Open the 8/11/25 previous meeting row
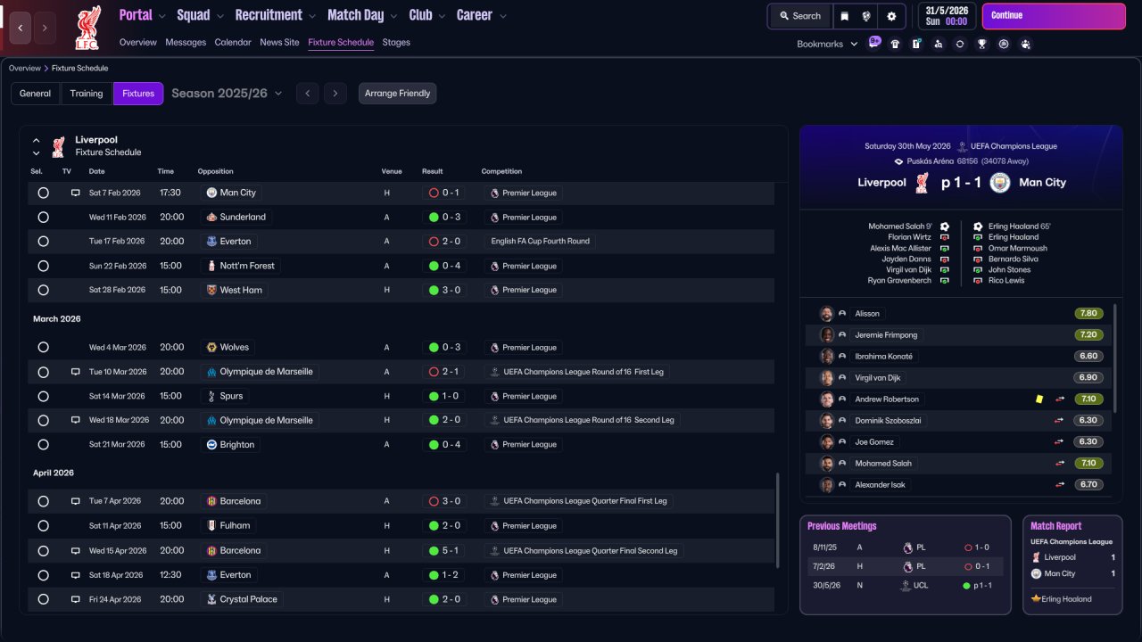1142x642 pixels. (905, 547)
